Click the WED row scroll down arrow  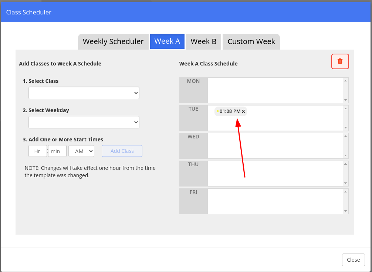(346, 155)
